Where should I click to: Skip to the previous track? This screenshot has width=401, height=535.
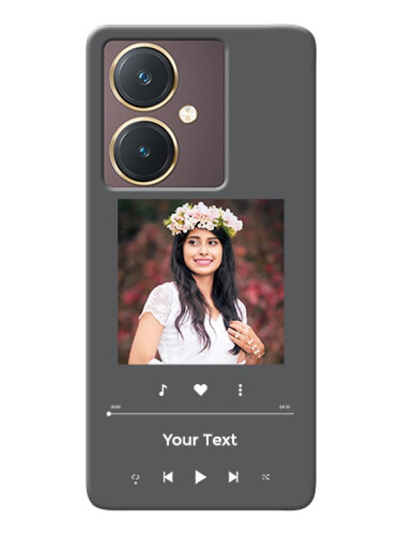[x=168, y=477]
